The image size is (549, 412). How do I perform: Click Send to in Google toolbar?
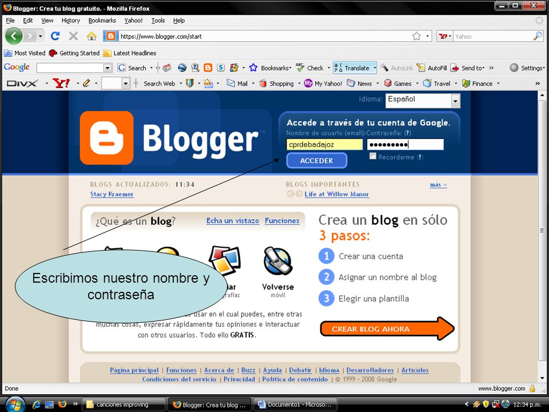[x=467, y=68]
